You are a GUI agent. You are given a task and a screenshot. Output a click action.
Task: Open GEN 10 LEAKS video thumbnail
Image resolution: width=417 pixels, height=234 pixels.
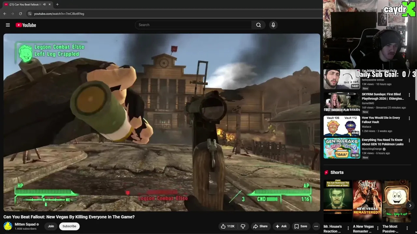[x=341, y=148]
